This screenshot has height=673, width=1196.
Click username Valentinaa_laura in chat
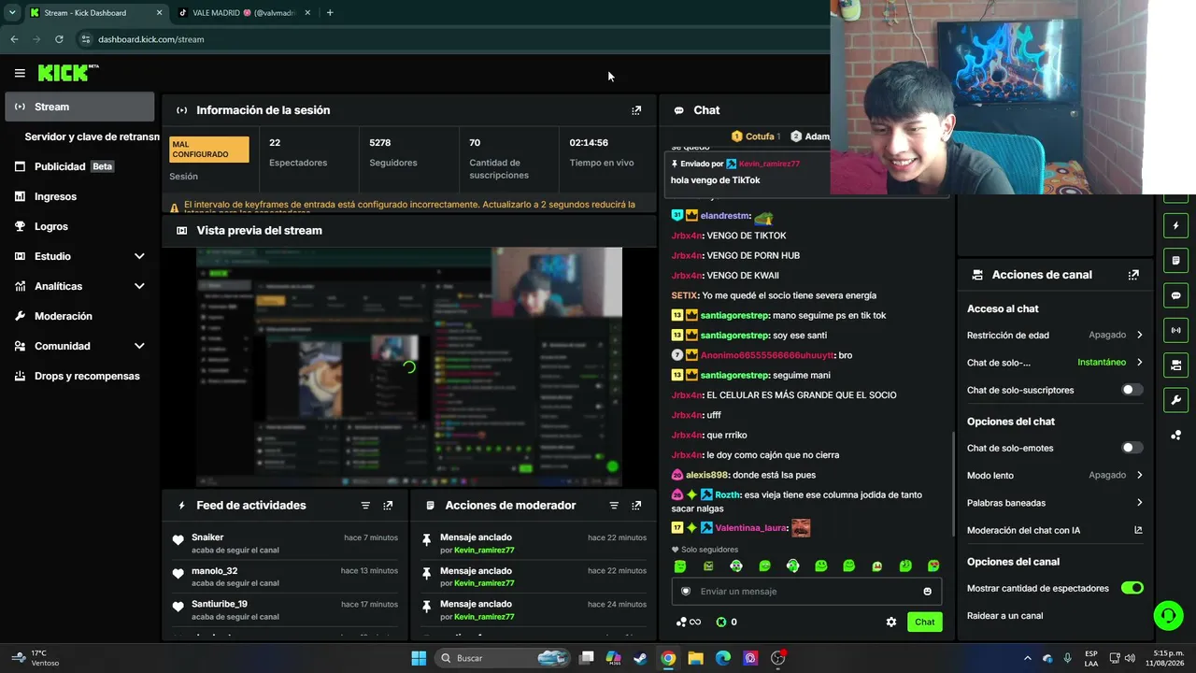751,528
